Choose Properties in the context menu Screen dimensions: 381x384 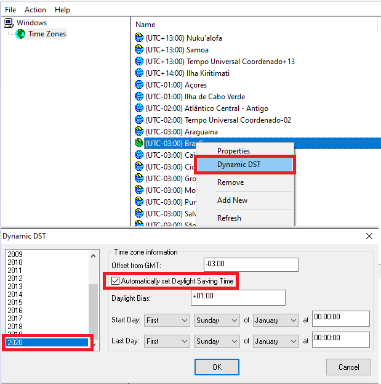coord(233,151)
